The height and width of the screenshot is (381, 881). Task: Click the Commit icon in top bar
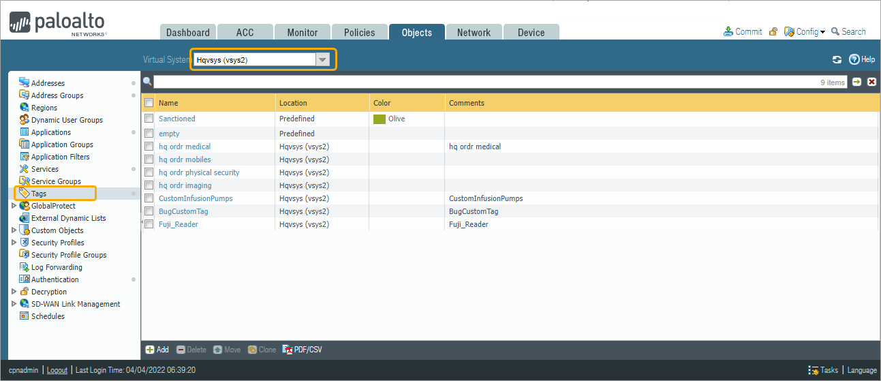pyautogui.click(x=728, y=32)
